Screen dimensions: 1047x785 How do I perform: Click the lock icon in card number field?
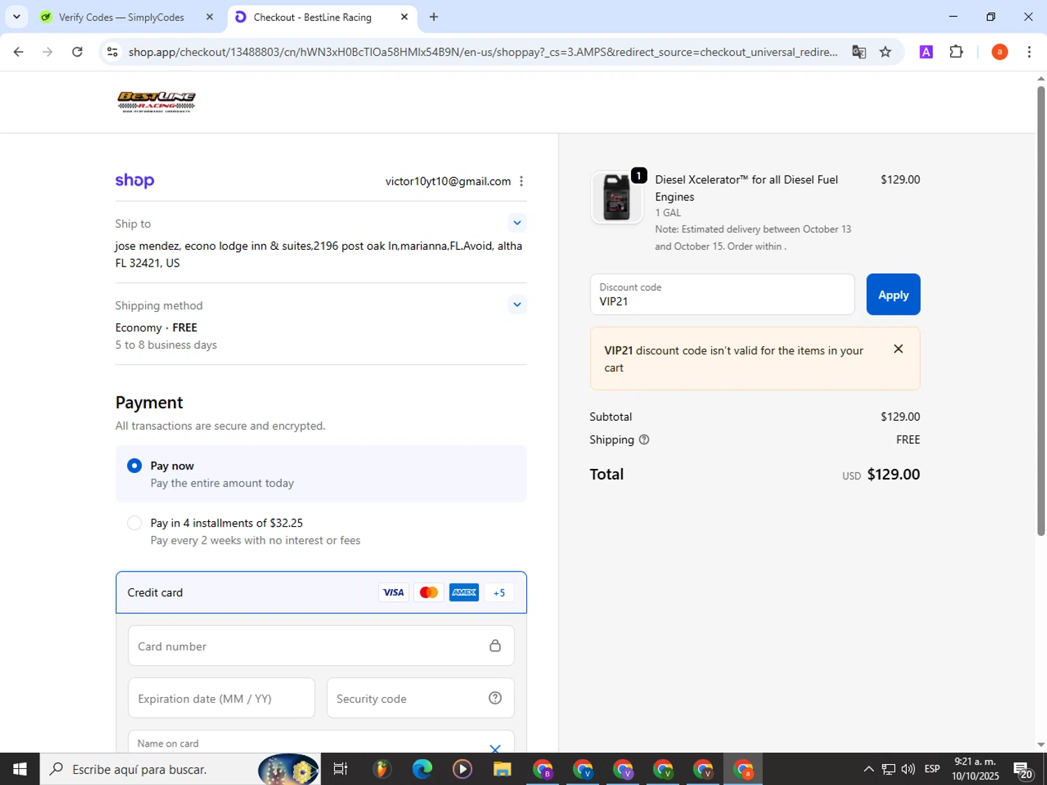coord(495,646)
